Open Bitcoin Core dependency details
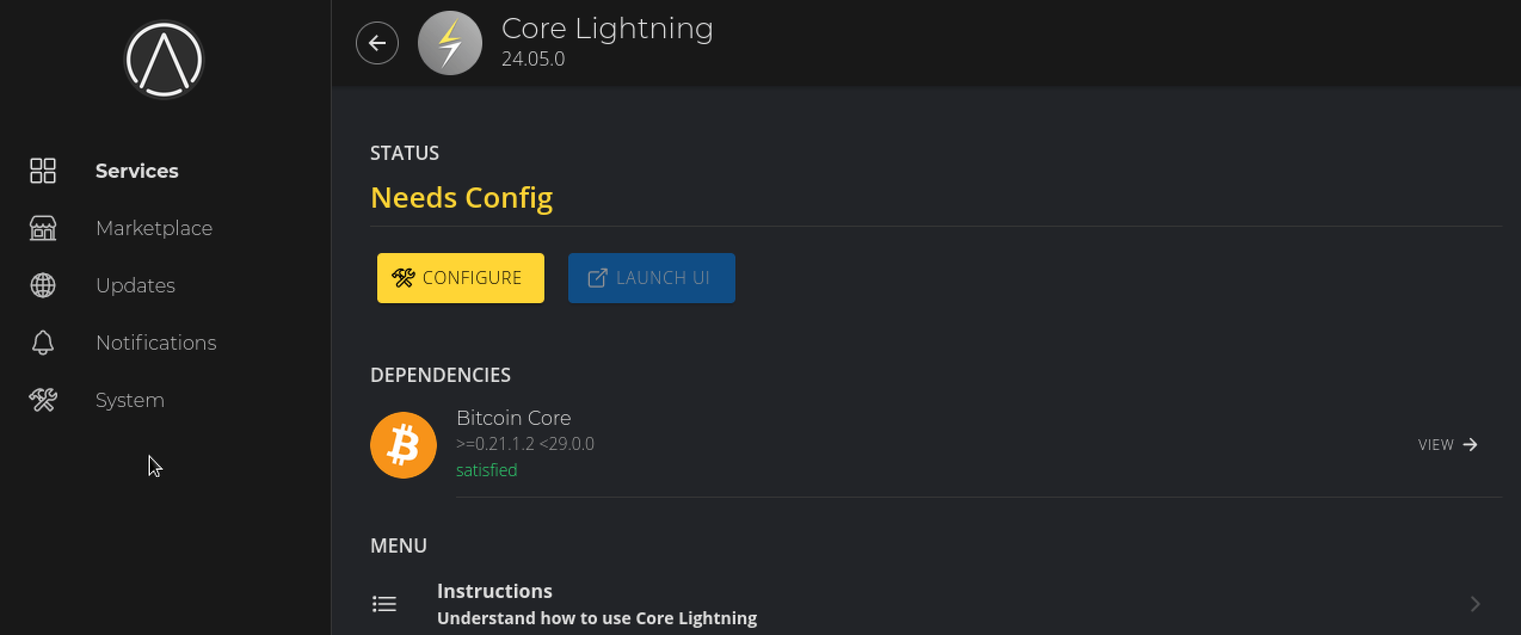Screen dimensions: 1521x635 pyautogui.click(x=513, y=418)
